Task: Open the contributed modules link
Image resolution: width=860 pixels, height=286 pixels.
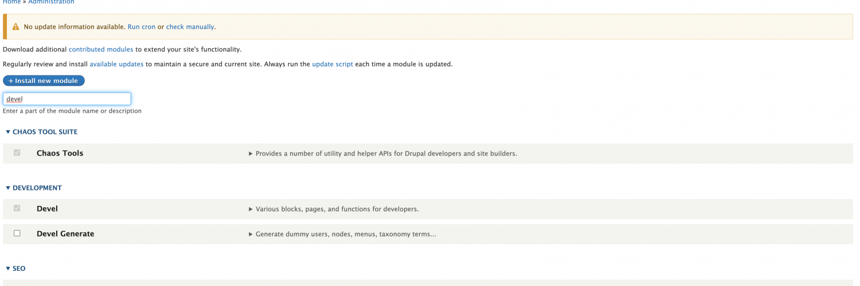Action: 101,50
